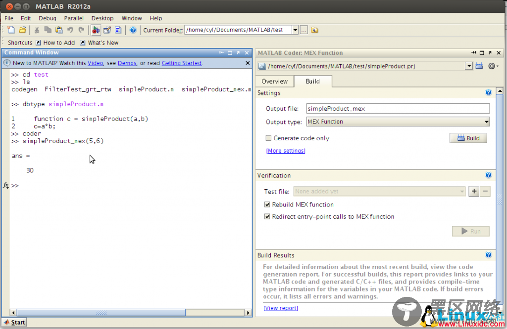Click Command Window scroll right arrow
Screen dimensions: 507x329
(x=248, y=313)
